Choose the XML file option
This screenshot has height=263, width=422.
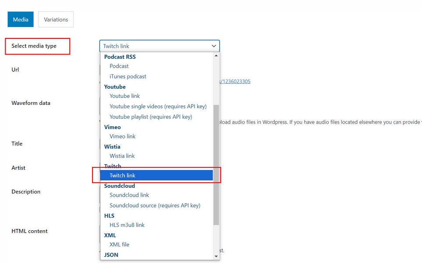click(156, 245)
